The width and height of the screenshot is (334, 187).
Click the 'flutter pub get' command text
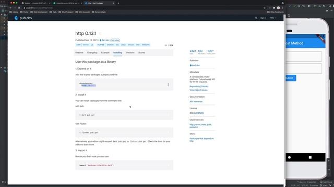coord(89,132)
